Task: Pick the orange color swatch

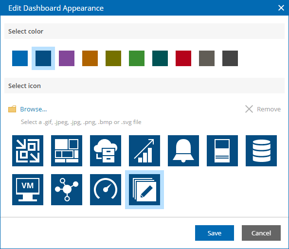Action: [90, 58]
